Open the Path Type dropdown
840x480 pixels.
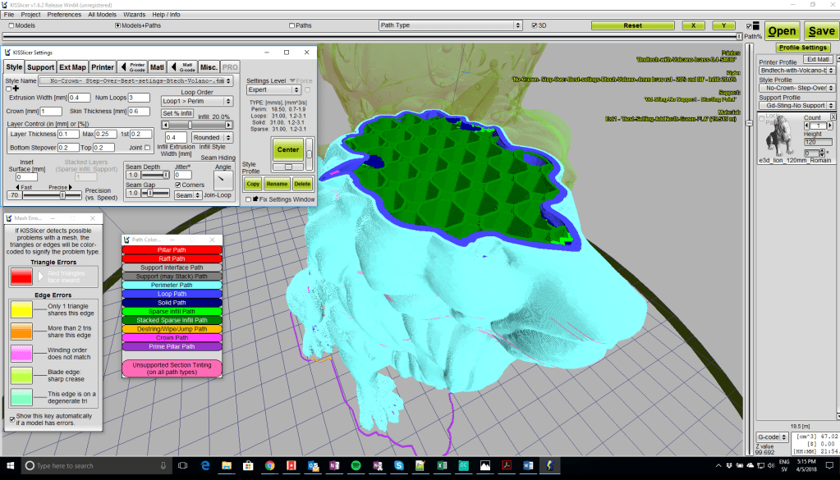pyautogui.click(x=451, y=25)
